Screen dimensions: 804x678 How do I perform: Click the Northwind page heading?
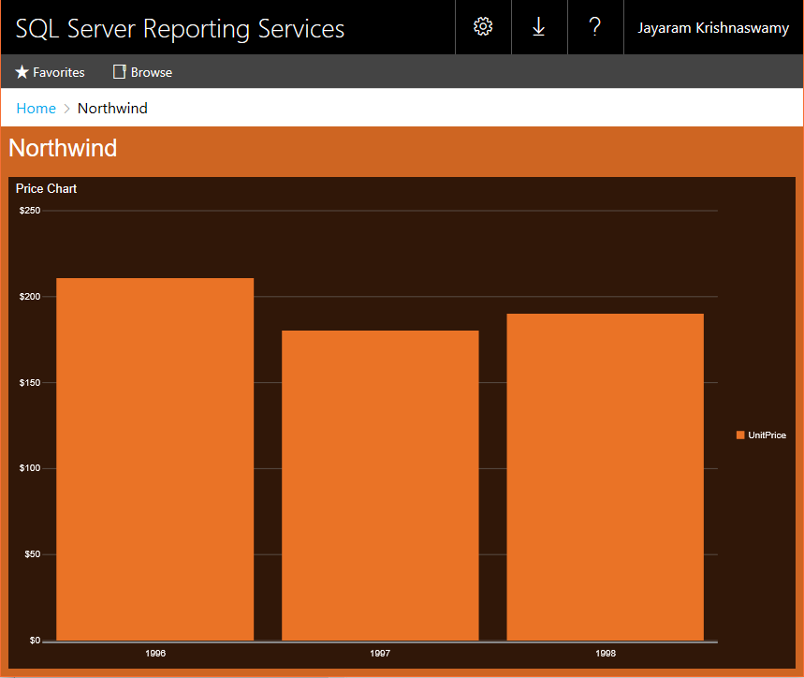click(62, 148)
